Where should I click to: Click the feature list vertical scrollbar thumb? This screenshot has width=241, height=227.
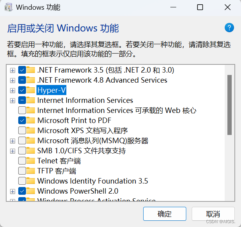[x=229, y=105]
